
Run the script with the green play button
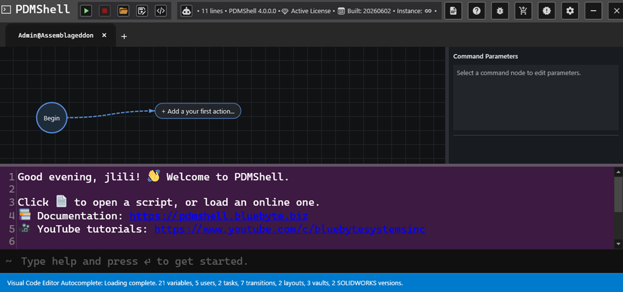(x=86, y=11)
